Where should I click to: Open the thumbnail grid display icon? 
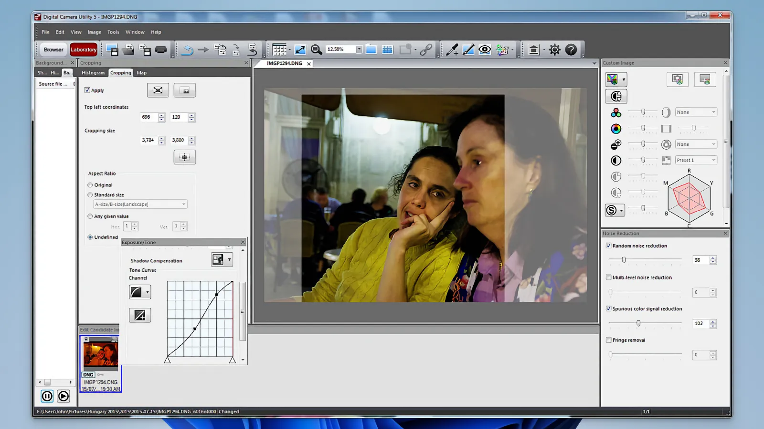pyautogui.click(x=387, y=49)
